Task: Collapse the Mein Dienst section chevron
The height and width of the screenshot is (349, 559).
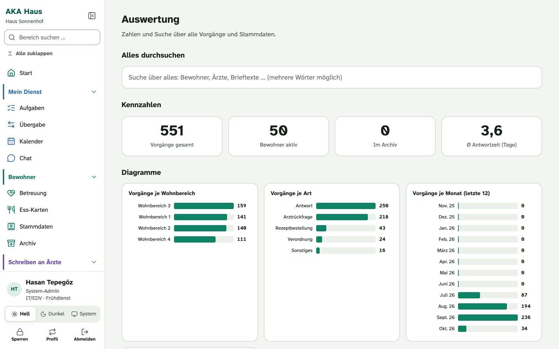Action: tap(94, 92)
